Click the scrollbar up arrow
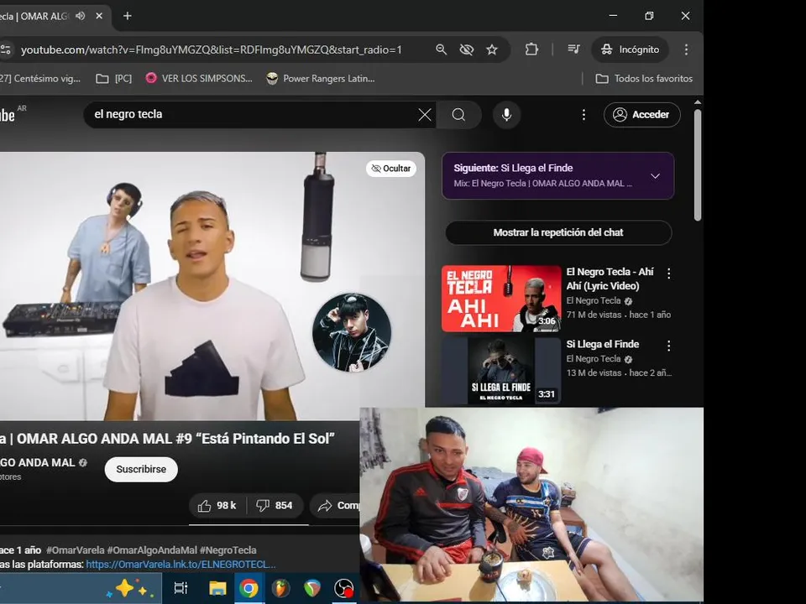Screen dimensions: 806x604 [698, 103]
